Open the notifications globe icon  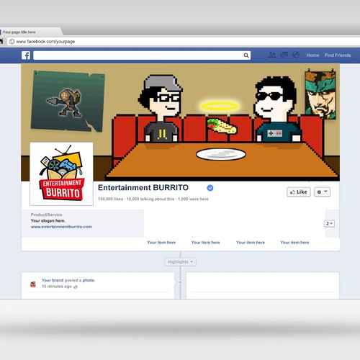pos(296,55)
